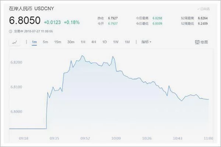Viewport: 221px width, 147px height.
Task: Click the chart peak near 09:52
Action: pos(82,56)
